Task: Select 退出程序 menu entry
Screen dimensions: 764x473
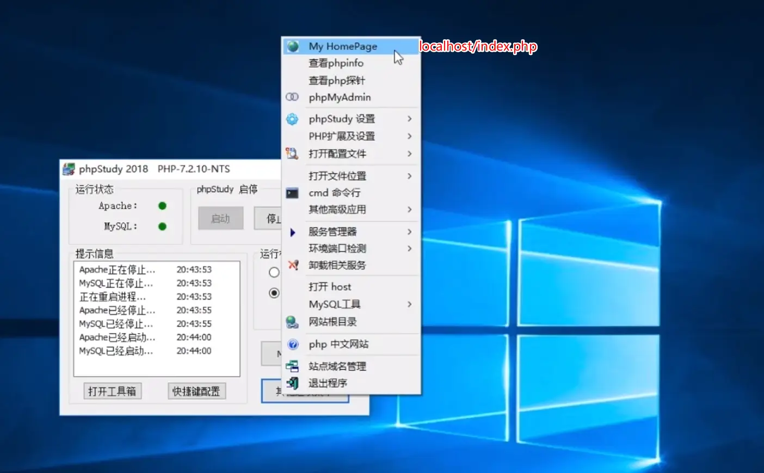Action: click(351, 383)
